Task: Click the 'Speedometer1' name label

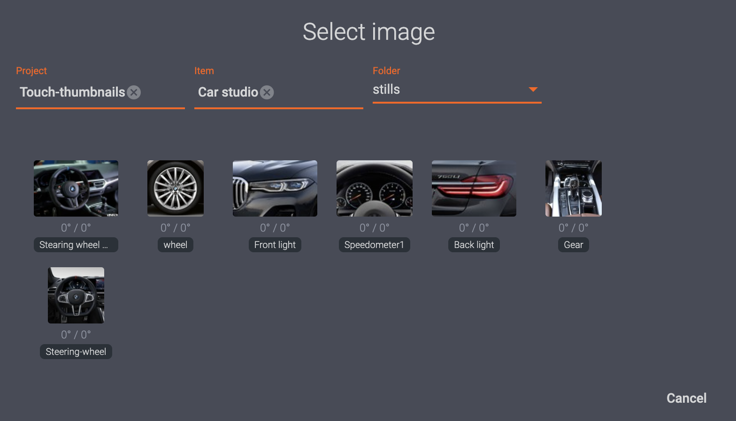Action: (375, 245)
